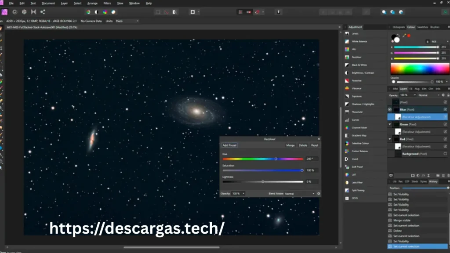Open layer Opacity 100% dropdown in Layers panel
Screen dimensions: 450x253
[x=408, y=95]
